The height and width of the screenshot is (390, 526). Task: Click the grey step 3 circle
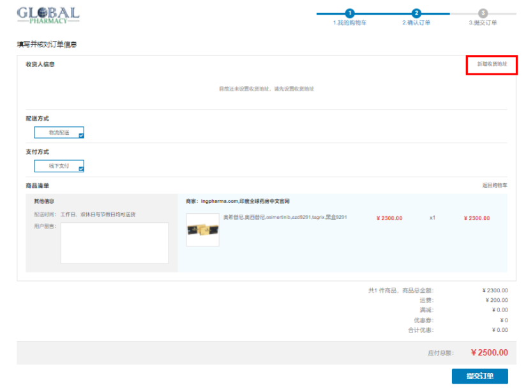click(x=483, y=13)
